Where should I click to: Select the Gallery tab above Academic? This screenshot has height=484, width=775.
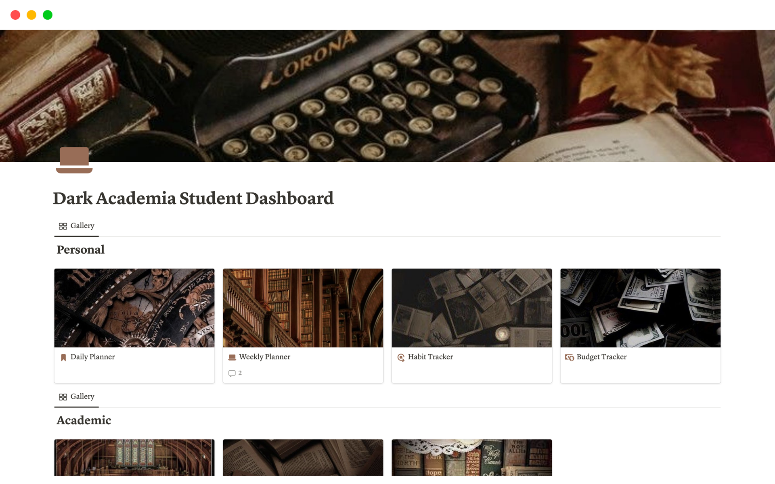click(77, 396)
